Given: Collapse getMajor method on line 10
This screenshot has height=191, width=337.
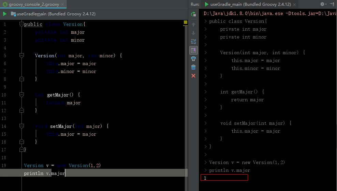Looking at the screenshot, I should pyautogui.click(x=21, y=94).
